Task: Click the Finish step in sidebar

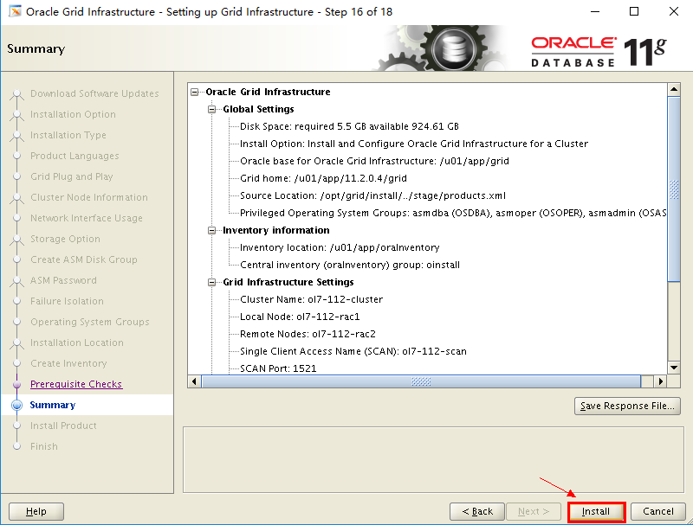Action: tap(44, 446)
